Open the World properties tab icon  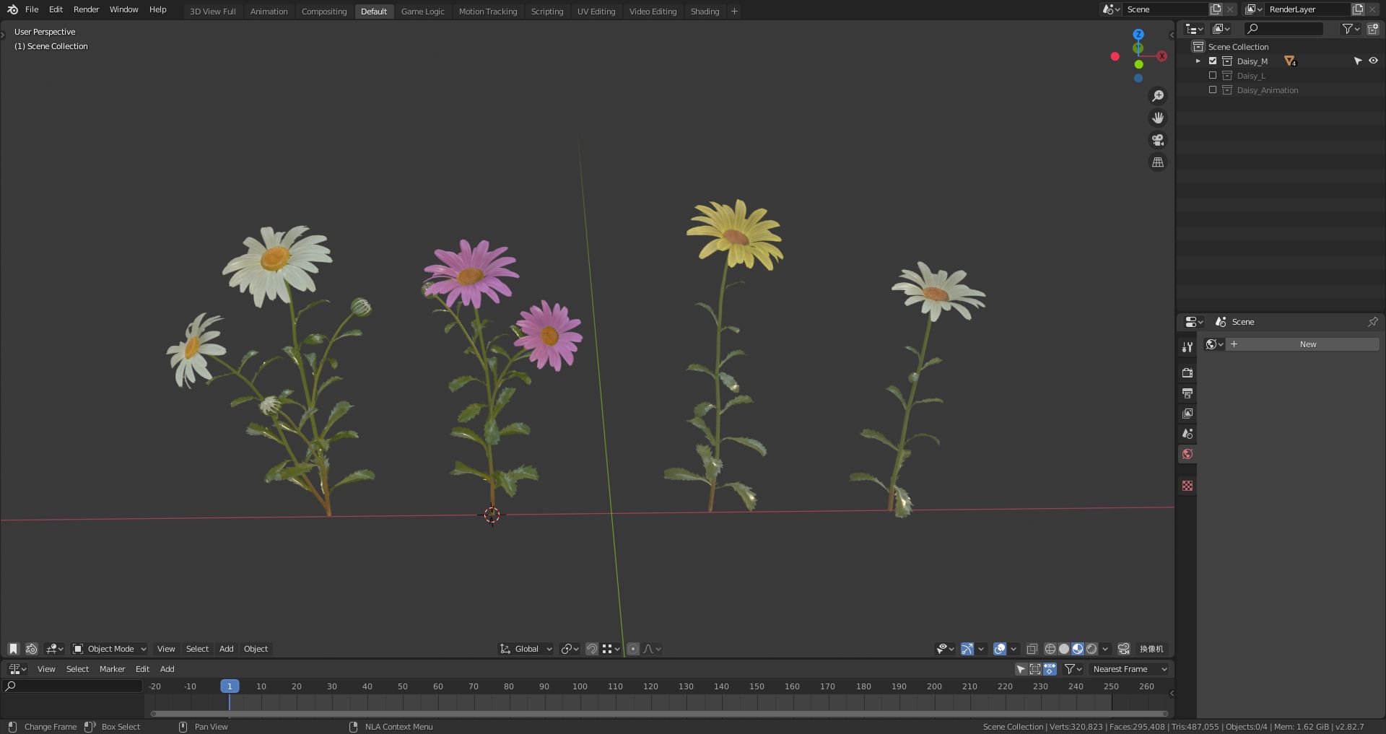[x=1187, y=454]
